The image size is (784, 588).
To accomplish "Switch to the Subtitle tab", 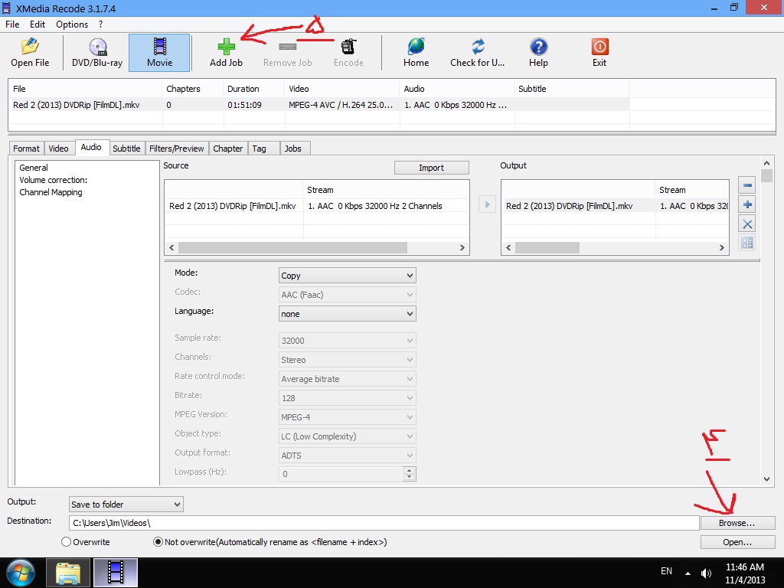I will pyautogui.click(x=126, y=149).
